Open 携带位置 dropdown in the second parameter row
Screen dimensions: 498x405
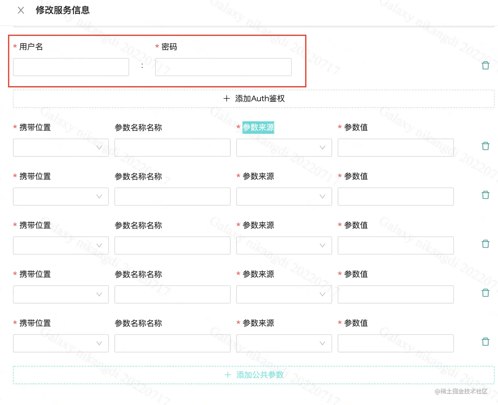click(x=61, y=196)
